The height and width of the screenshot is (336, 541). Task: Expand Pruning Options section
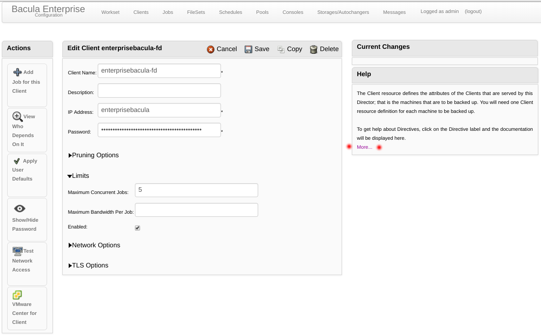point(94,155)
